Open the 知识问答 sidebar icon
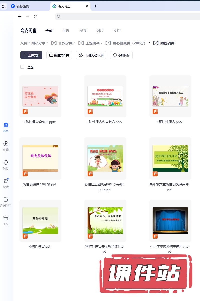Screen dimensions: 200x301 pyautogui.click(x=6, y=200)
